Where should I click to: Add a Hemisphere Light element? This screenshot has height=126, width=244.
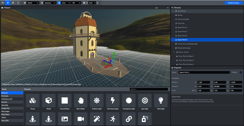pos(129,101)
